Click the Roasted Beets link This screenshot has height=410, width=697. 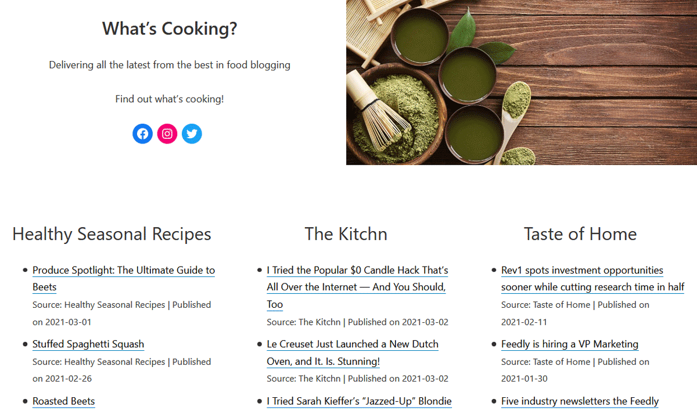[63, 401]
